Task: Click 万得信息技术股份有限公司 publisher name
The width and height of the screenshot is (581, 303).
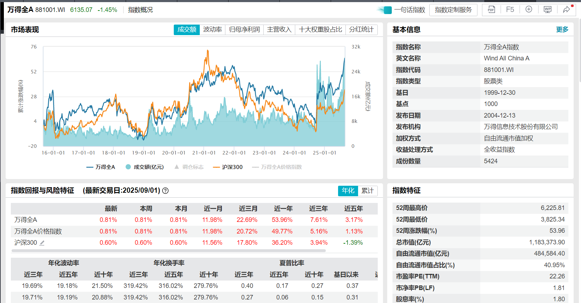Action: point(521,127)
